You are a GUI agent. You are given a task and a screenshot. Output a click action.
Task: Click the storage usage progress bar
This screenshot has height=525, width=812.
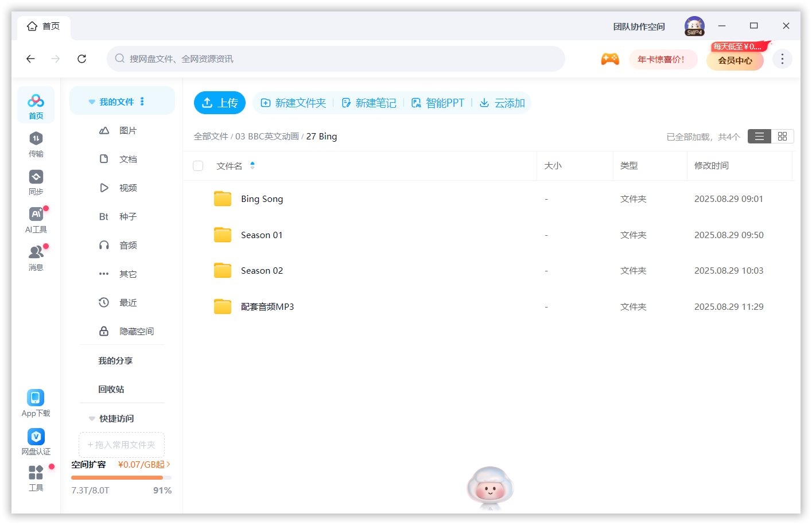[x=118, y=477]
